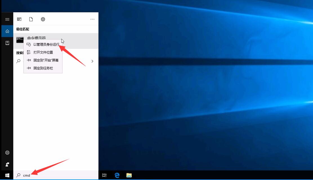Open File Explorer from the taskbar
Viewport: 313px width, 180px height.
129,175
